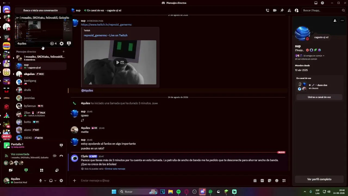
Task: Open the bySercuo conversation
Action: point(41,106)
